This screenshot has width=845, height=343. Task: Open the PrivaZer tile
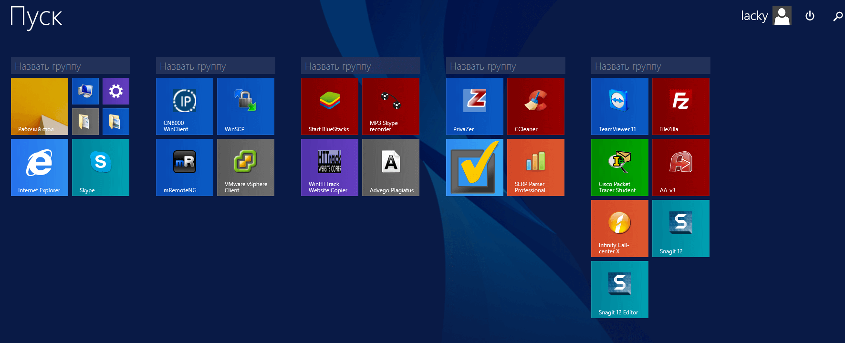474,106
